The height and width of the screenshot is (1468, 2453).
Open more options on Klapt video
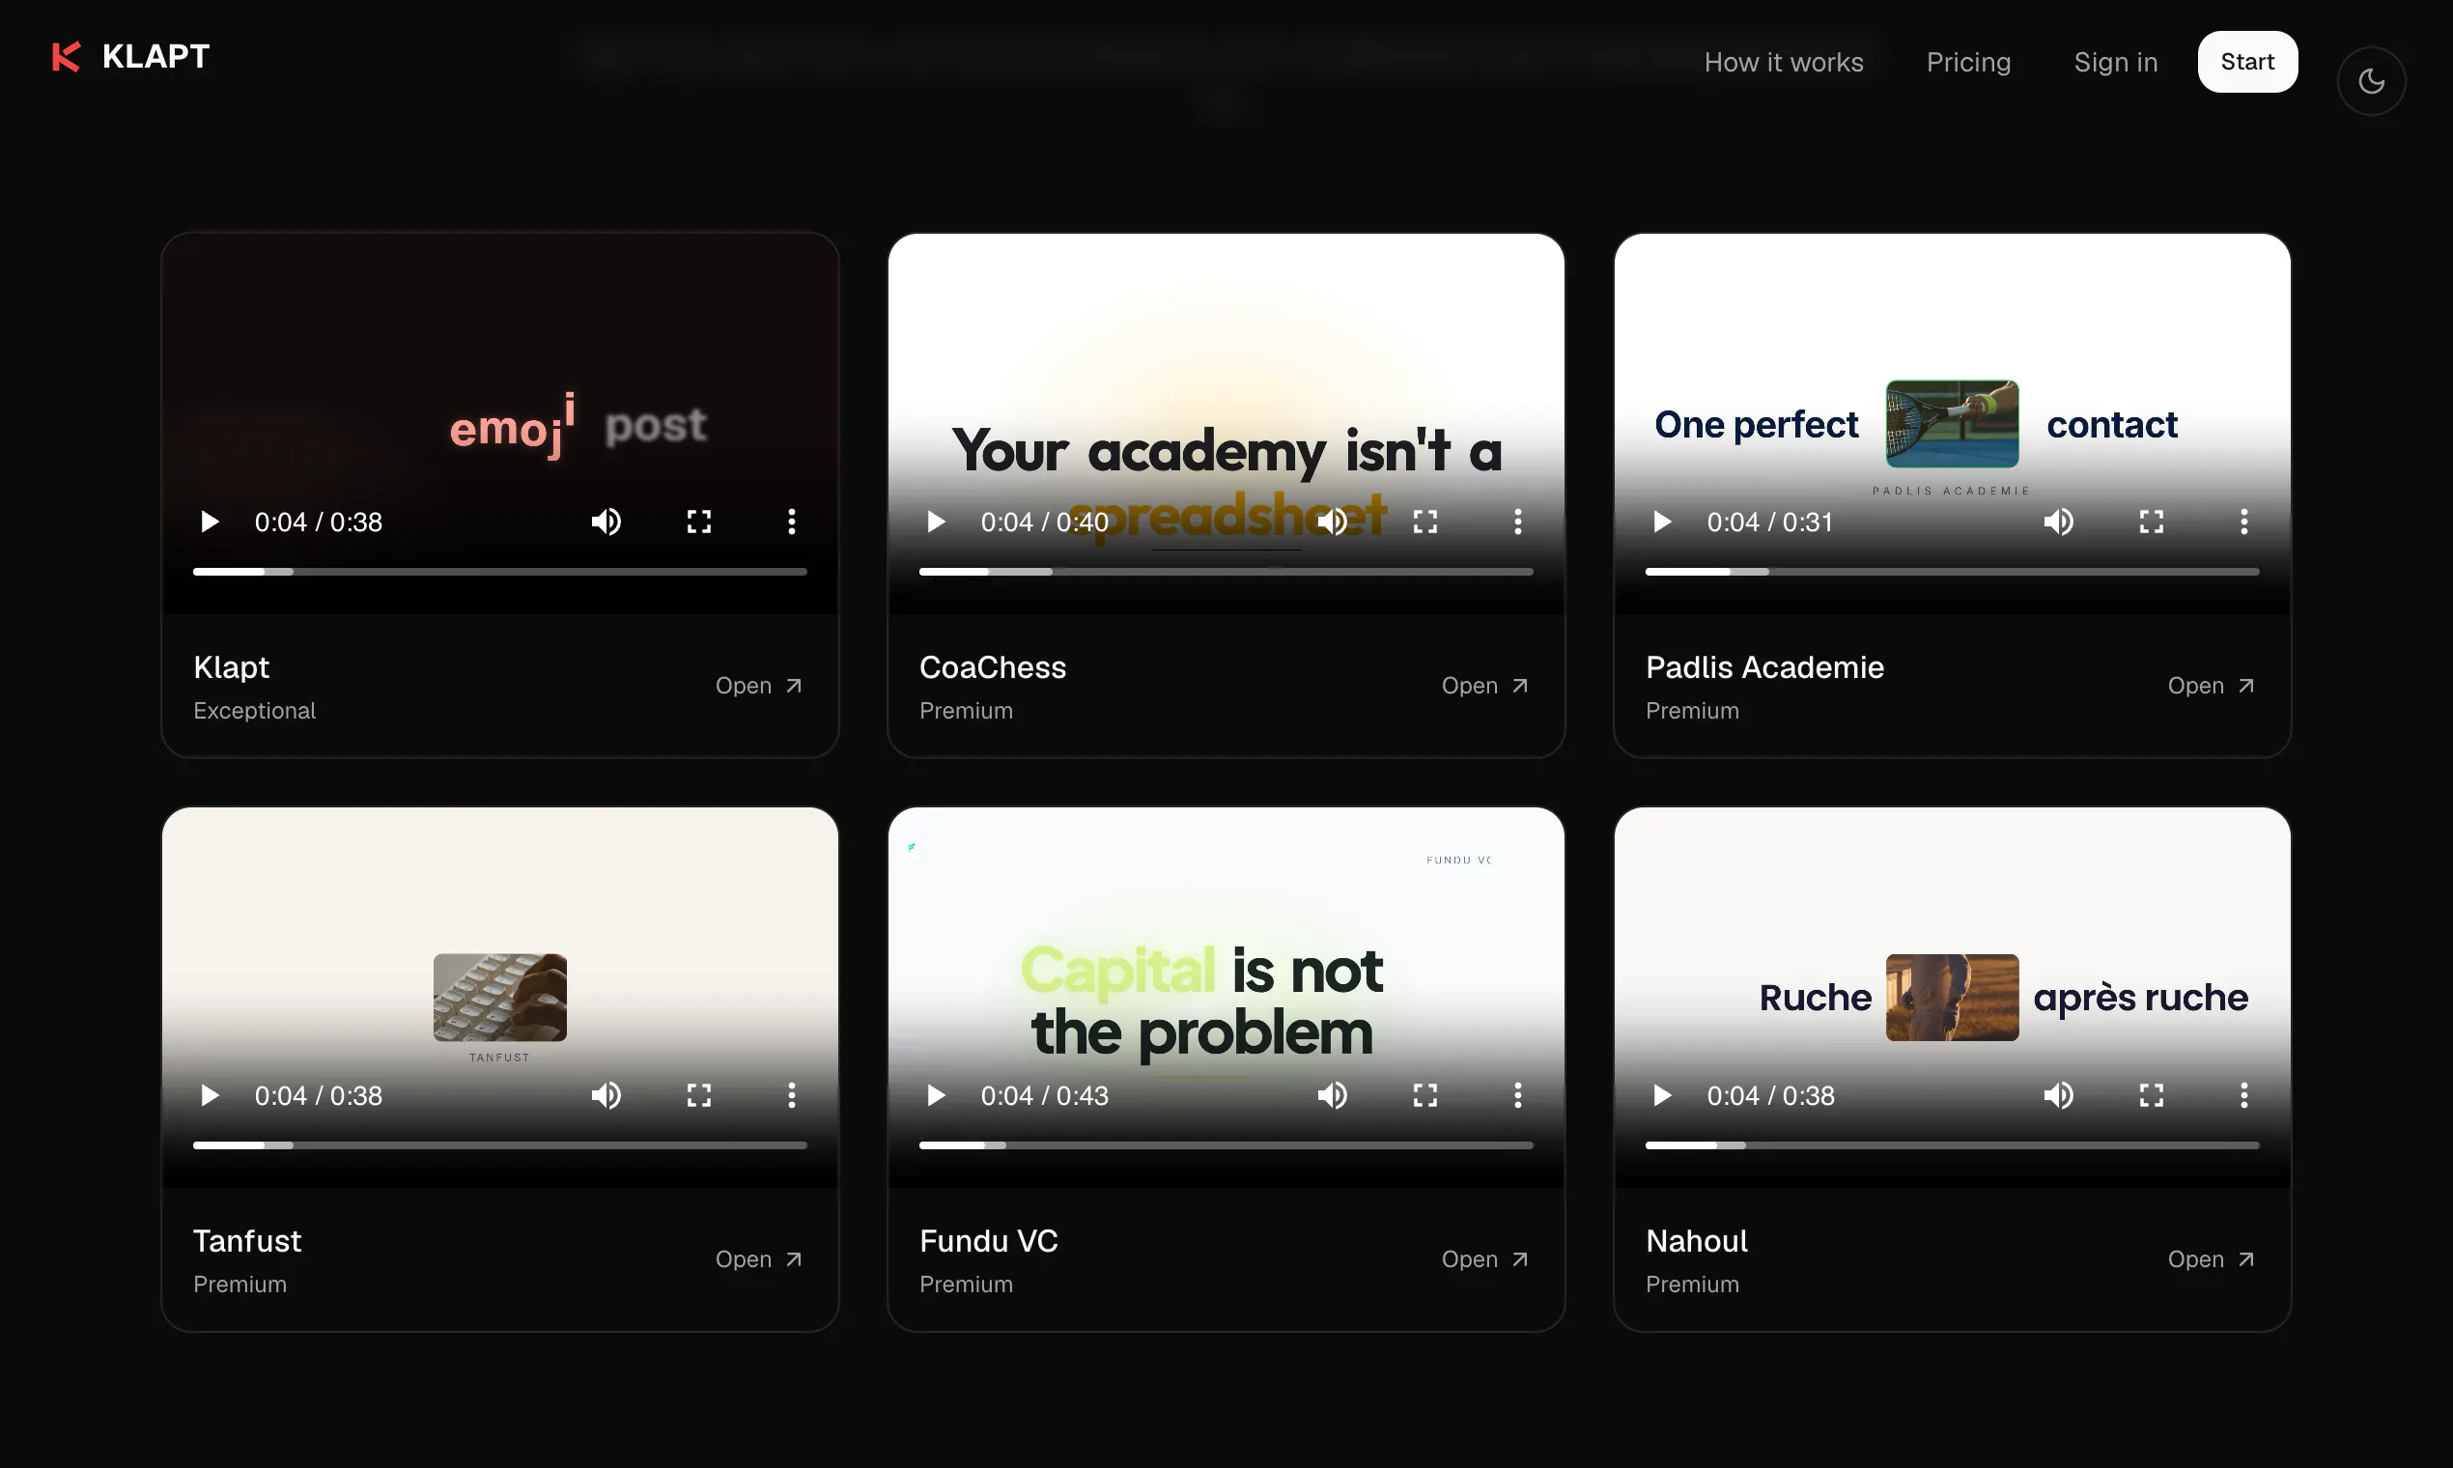point(791,522)
